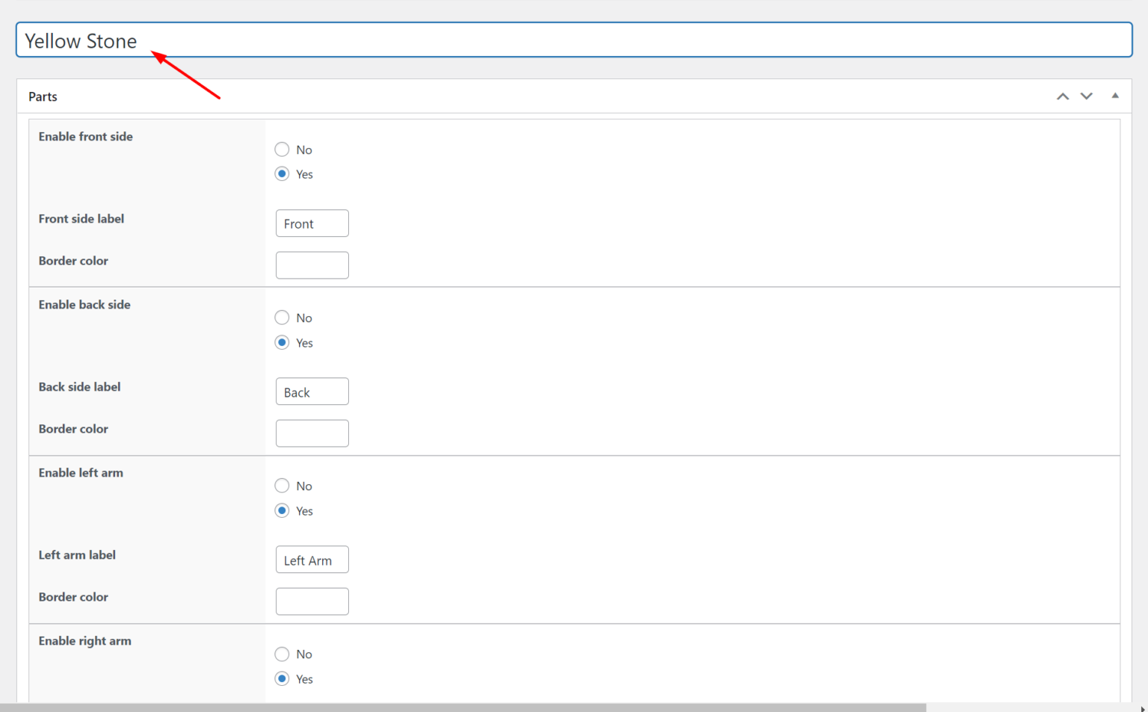Edit the Back side label field
Viewport: 1148px width, 712px height.
(312, 391)
